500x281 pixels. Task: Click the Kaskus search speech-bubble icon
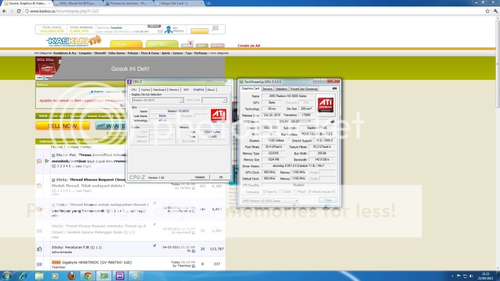[x=215, y=29]
